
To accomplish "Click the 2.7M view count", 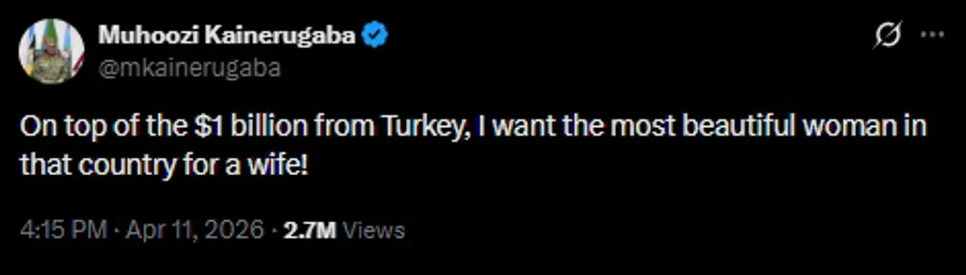I will [x=310, y=230].
